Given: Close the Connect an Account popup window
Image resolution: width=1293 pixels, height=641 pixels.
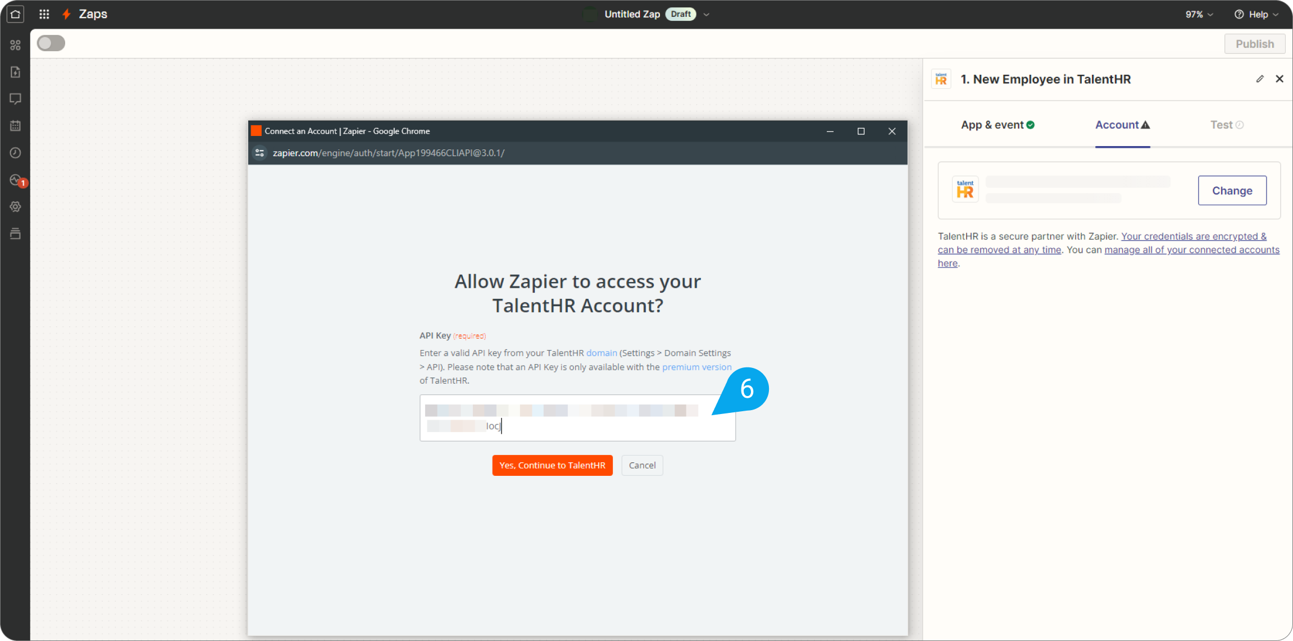Looking at the screenshot, I should [x=892, y=131].
